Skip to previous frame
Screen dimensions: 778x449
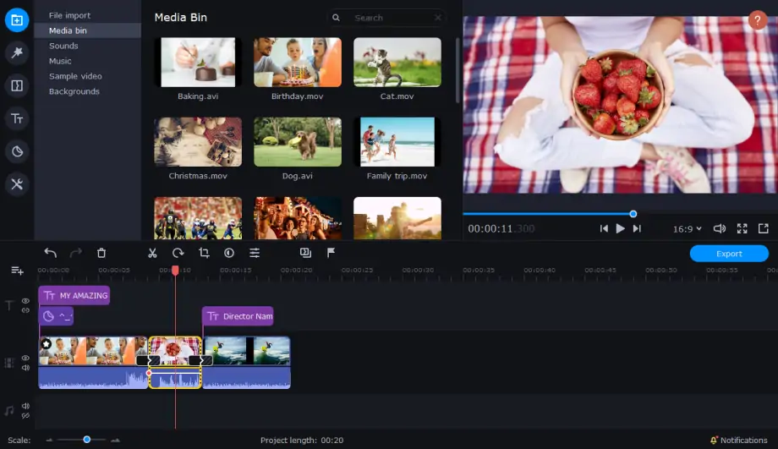[x=604, y=228]
